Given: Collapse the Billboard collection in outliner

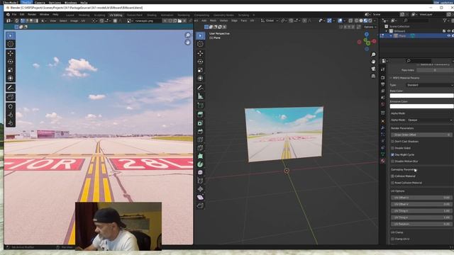Looking at the screenshot, I should 387,31.
